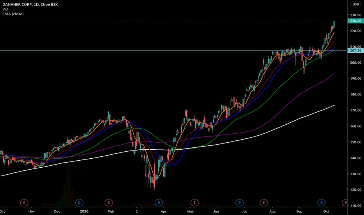Click the 207.36 horizontal line price label
Viewport: 364px width, 215px height.
[356, 50]
